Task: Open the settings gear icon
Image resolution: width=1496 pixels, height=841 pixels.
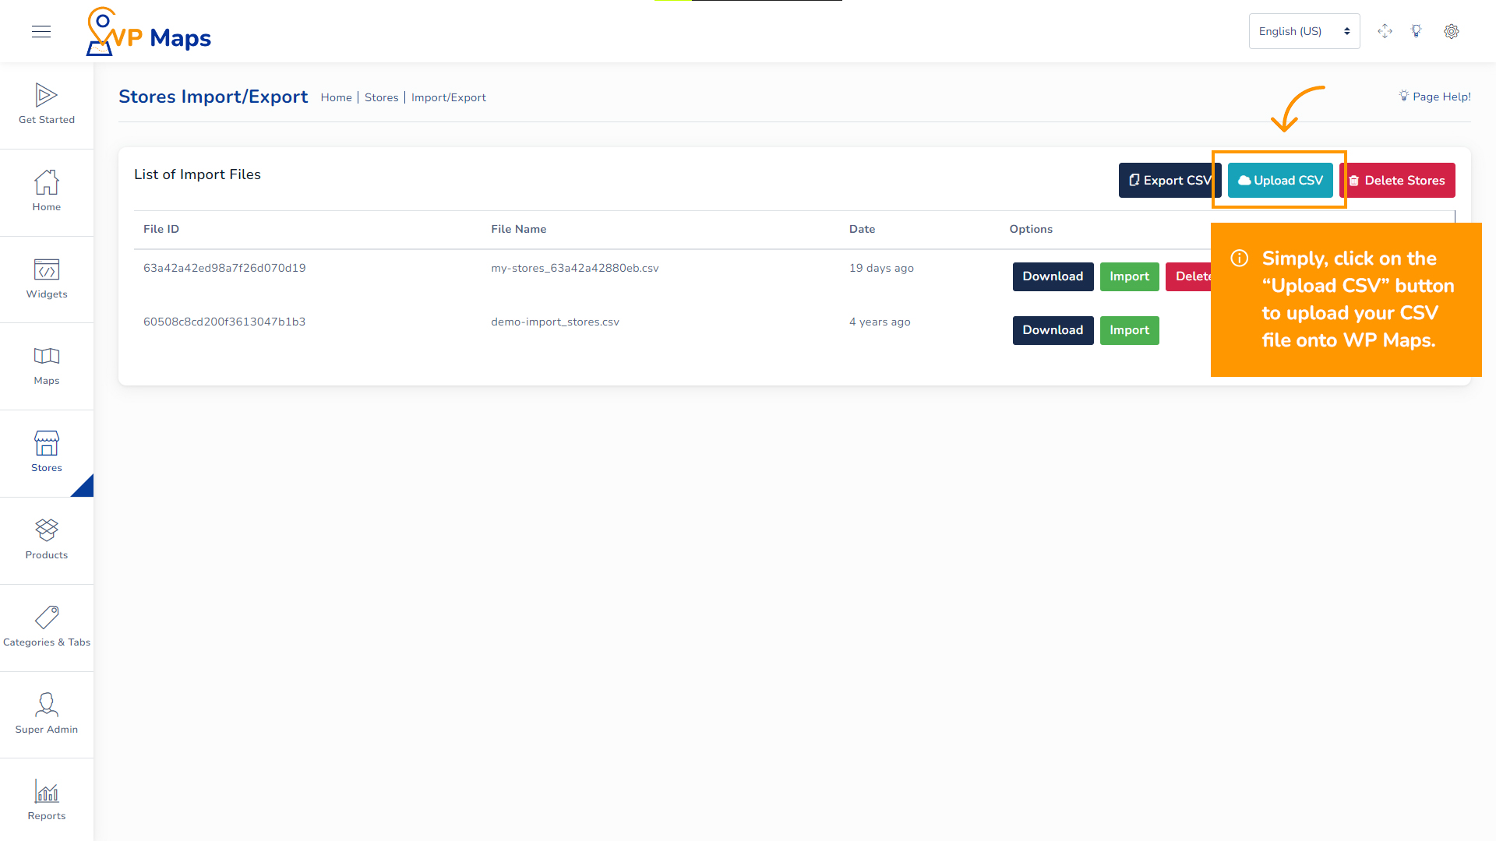Action: point(1451,31)
